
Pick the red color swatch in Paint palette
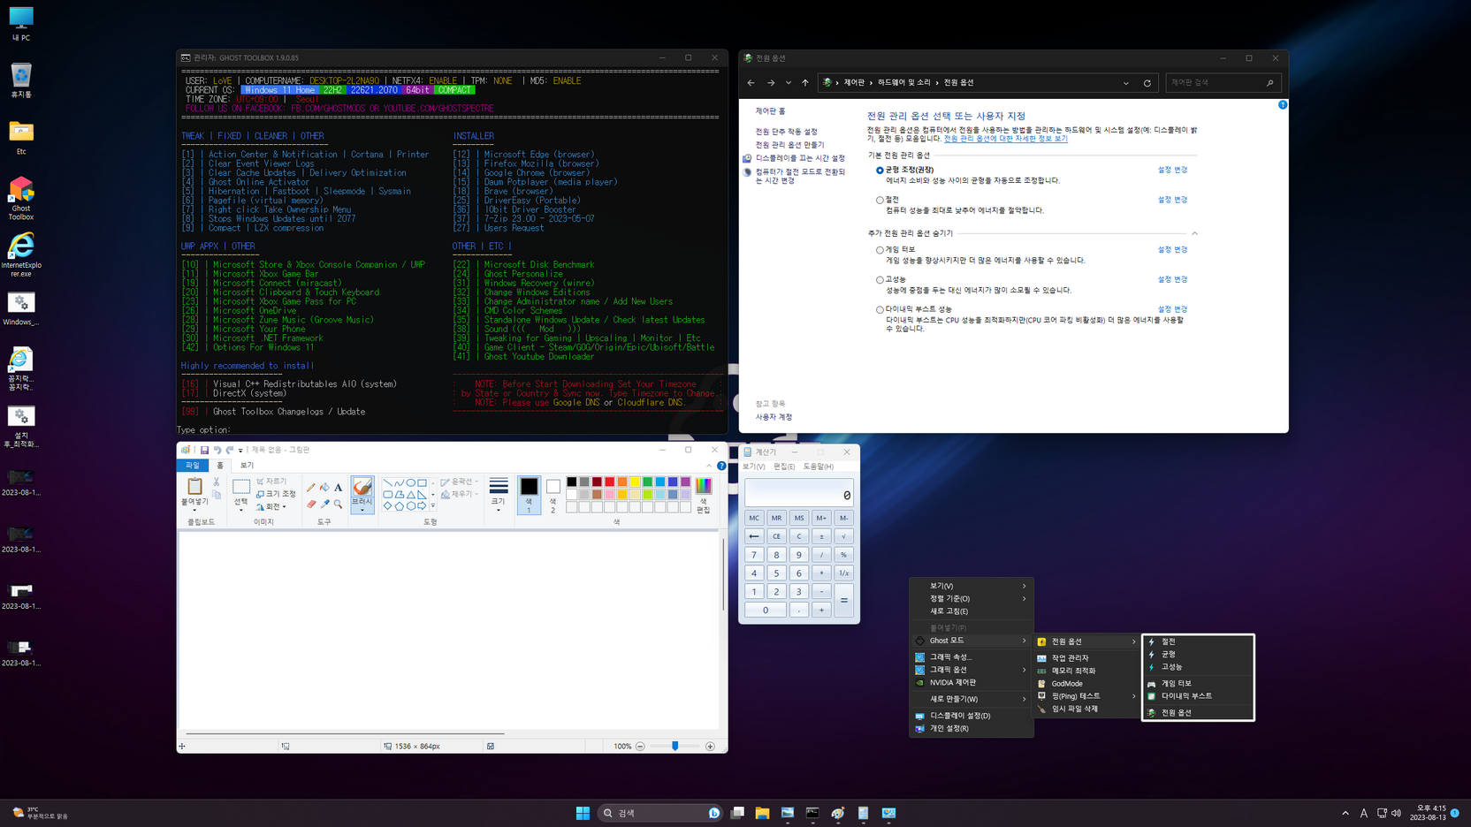609,482
